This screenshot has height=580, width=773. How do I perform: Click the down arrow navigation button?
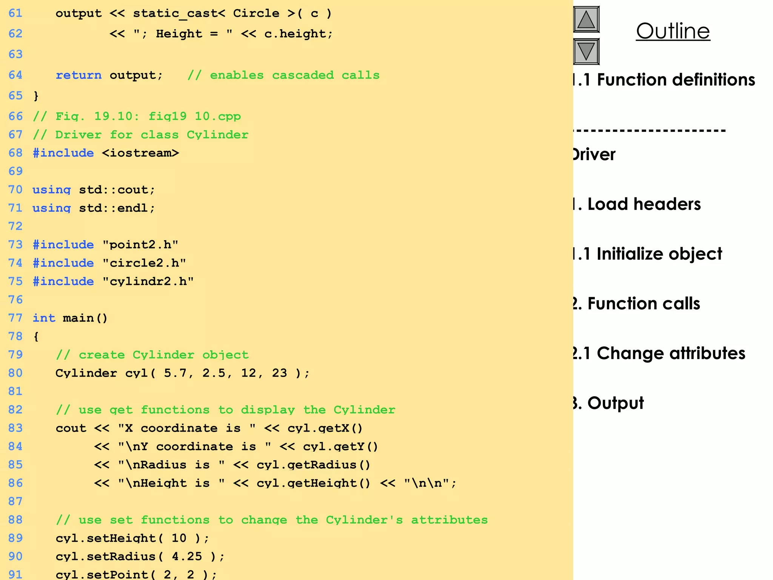(586, 51)
